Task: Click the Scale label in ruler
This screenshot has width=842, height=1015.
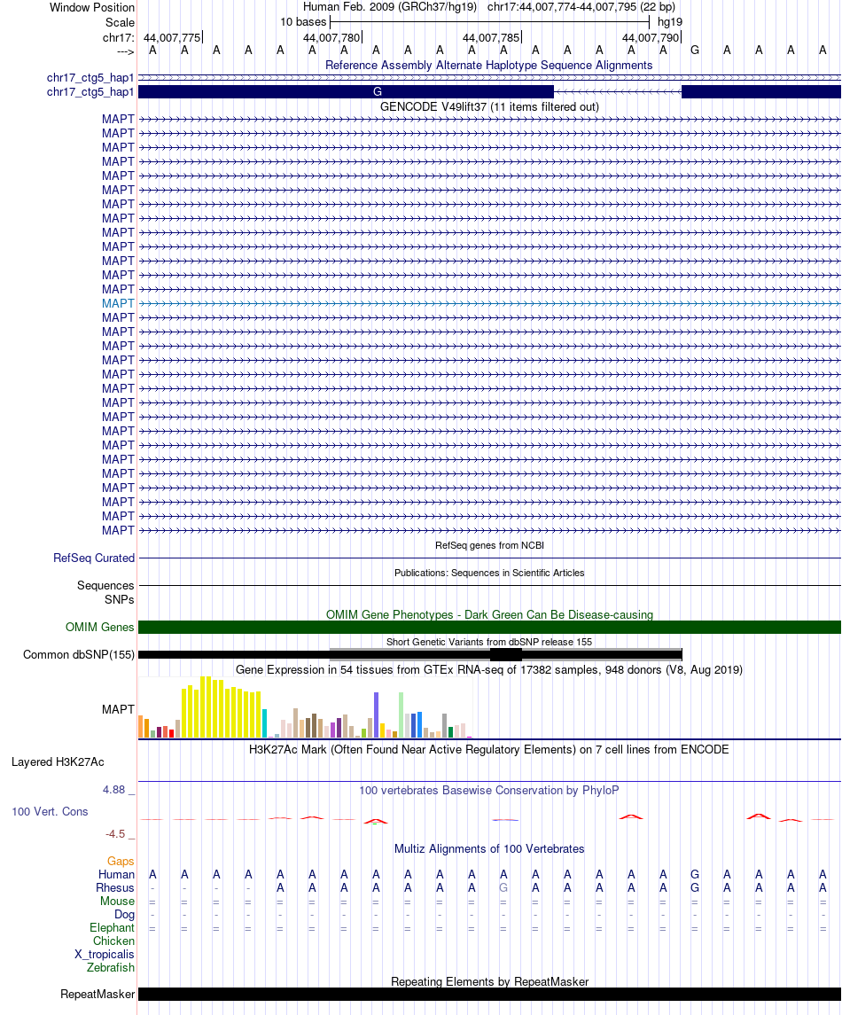Action: pos(121,23)
